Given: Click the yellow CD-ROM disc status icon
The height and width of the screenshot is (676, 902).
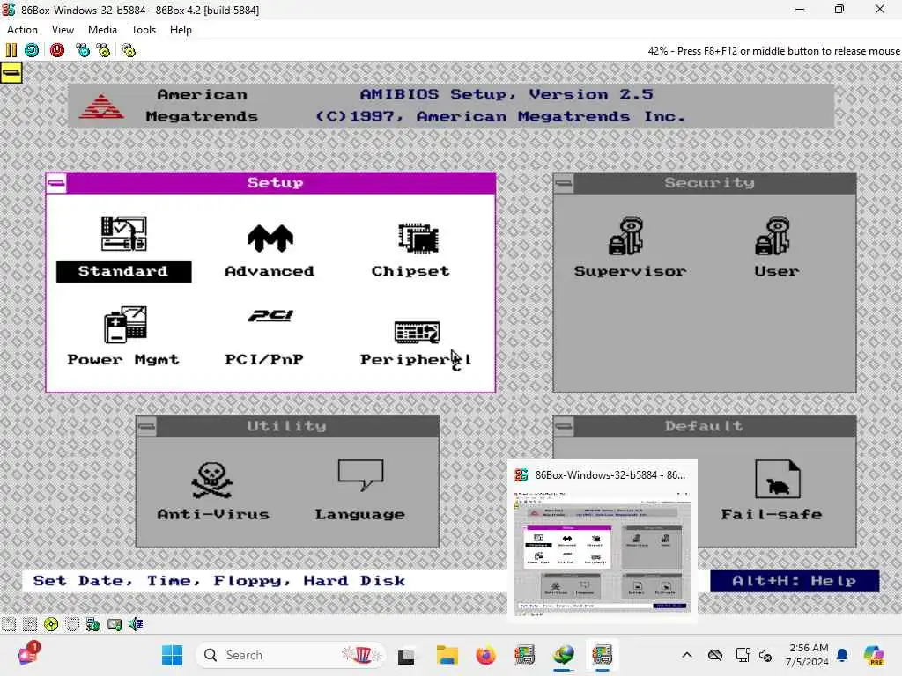Looking at the screenshot, I should (51, 624).
